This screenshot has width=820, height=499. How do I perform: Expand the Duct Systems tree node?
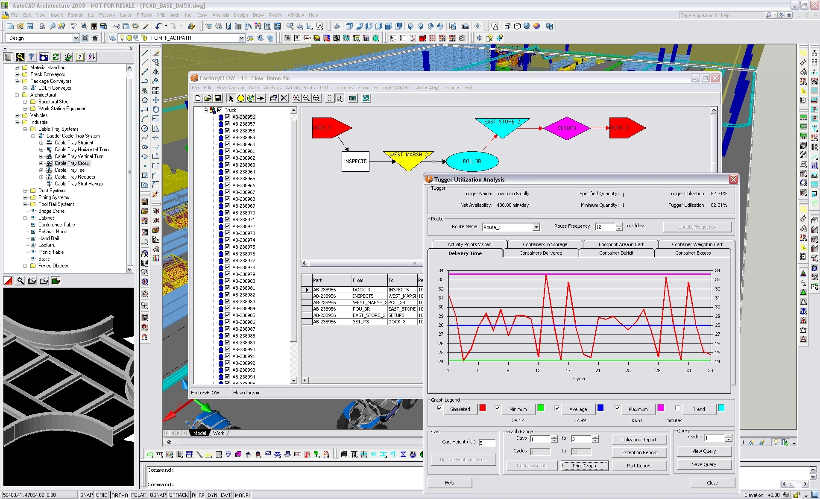(25, 191)
